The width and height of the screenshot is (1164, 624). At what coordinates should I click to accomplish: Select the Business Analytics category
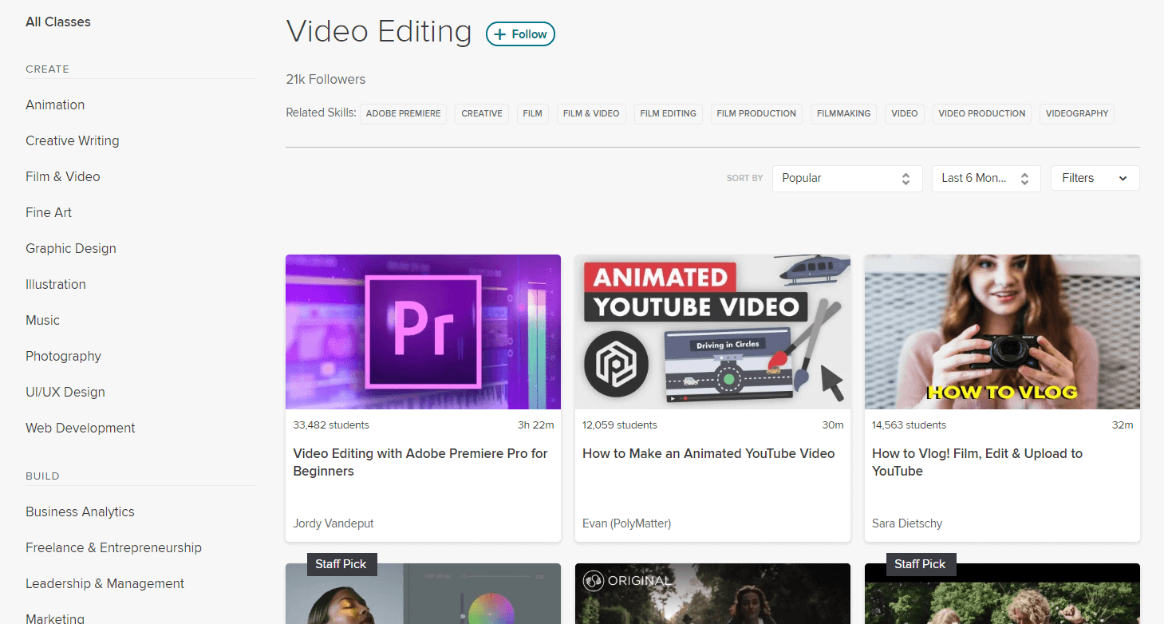point(80,511)
